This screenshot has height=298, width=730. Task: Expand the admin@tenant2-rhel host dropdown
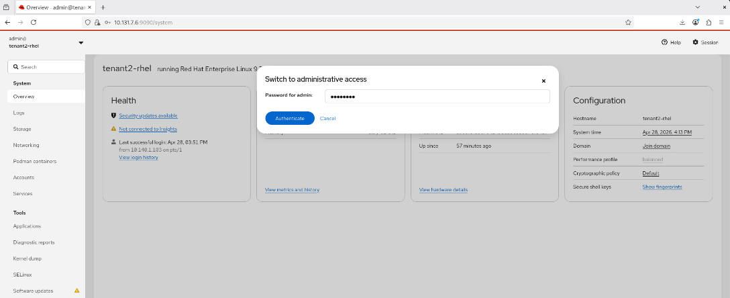tap(46, 42)
